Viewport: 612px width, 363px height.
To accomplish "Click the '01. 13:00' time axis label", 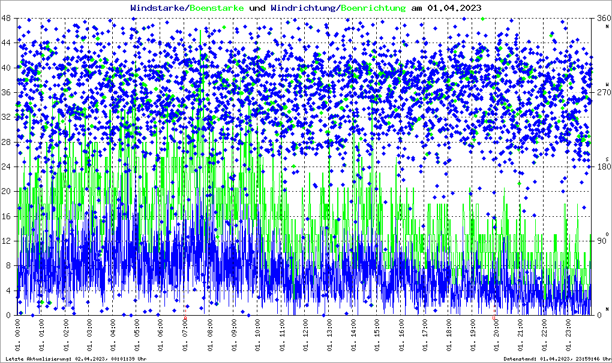I will pyautogui.click(x=329, y=335).
